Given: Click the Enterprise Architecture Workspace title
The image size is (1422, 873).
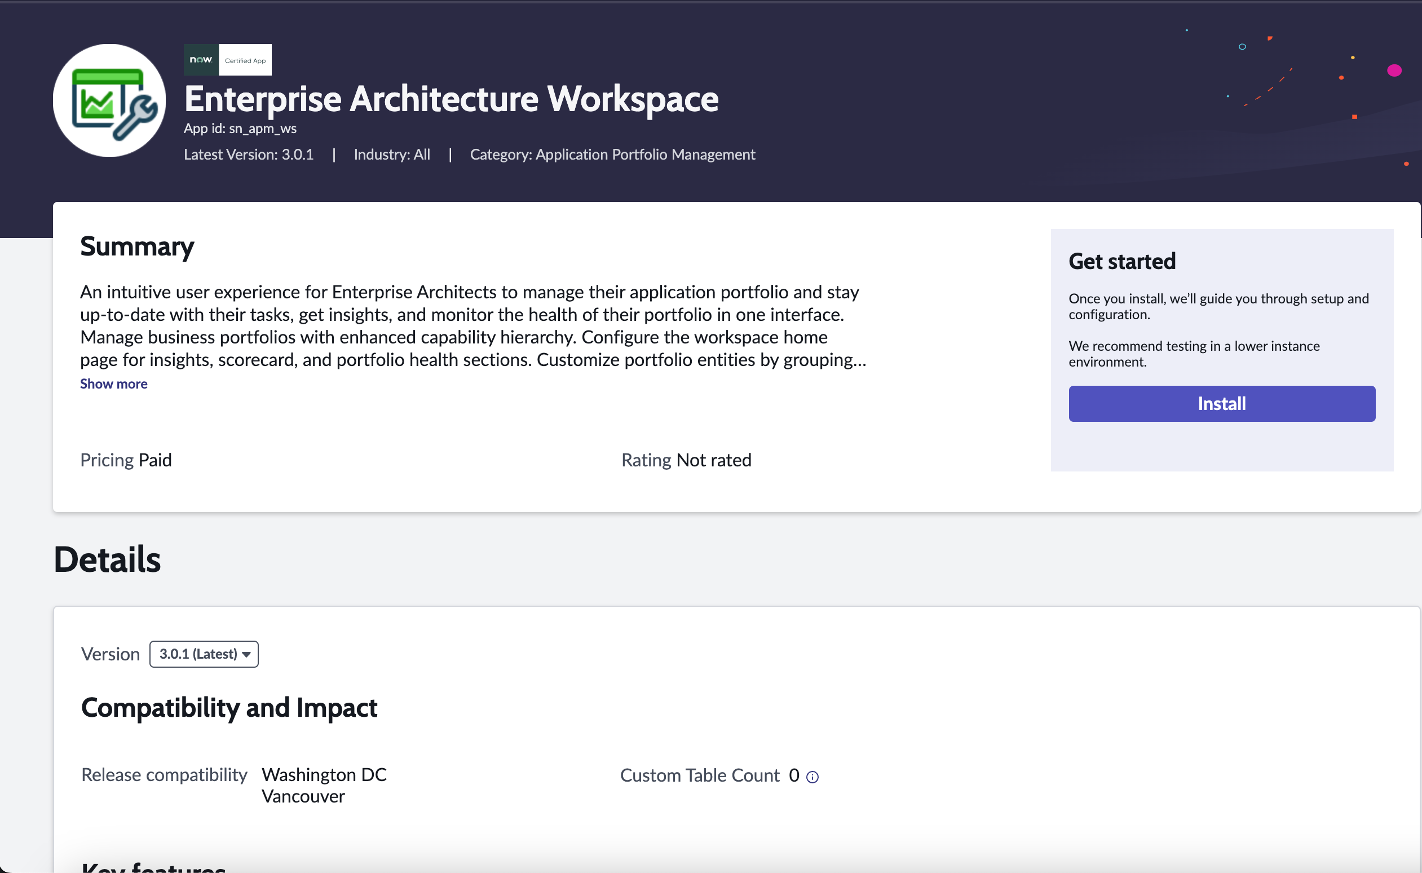Looking at the screenshot, I should point(451,99).
